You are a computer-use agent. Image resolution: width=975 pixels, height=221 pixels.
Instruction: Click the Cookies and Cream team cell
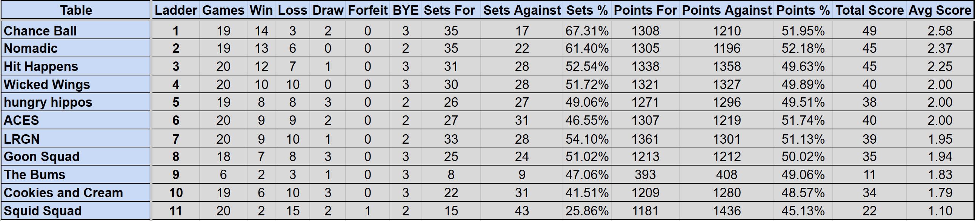tap(63, 193)
